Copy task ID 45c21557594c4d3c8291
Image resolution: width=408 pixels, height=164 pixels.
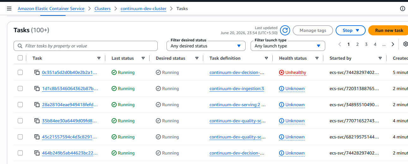(37, 137)
